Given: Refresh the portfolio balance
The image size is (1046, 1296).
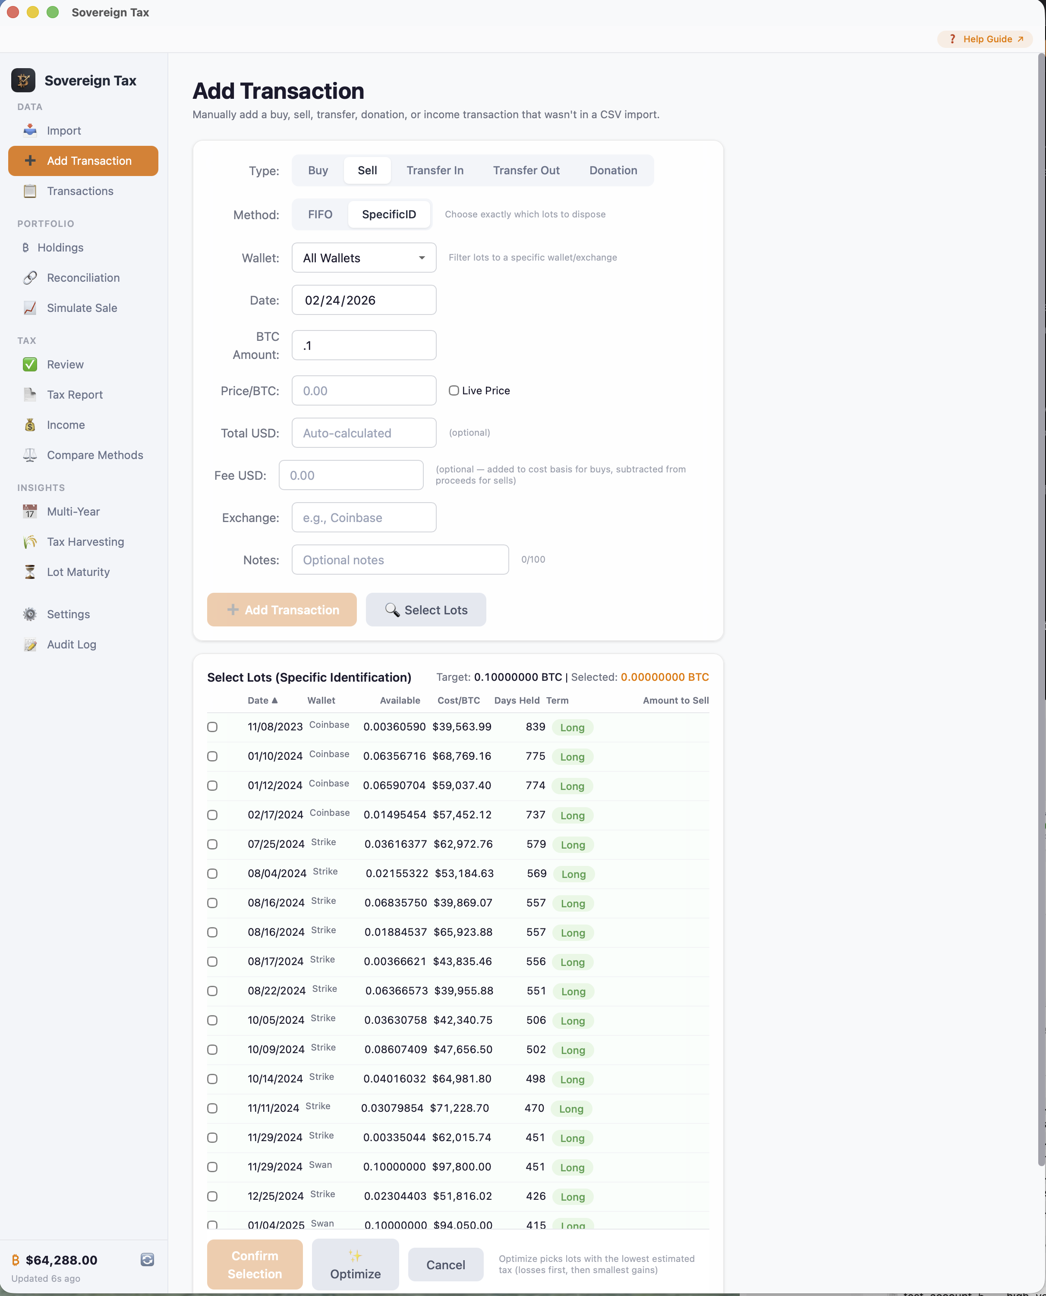Looking at the screenshot, I should click(x=147, y=1260).
